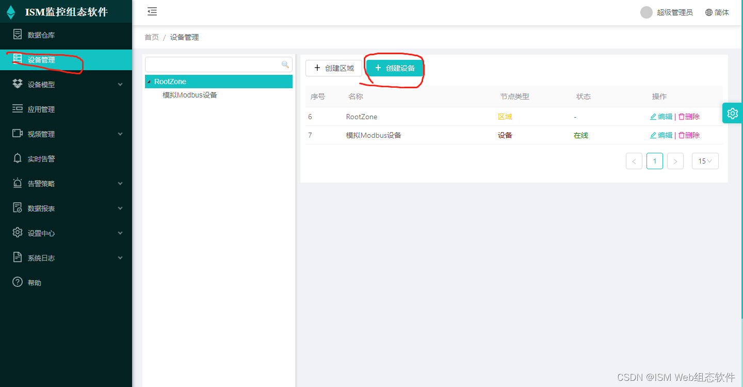Screen dimensions: 743x387
Task: Expand 系统日志 submenu chevron
Action: pos(120,258)
